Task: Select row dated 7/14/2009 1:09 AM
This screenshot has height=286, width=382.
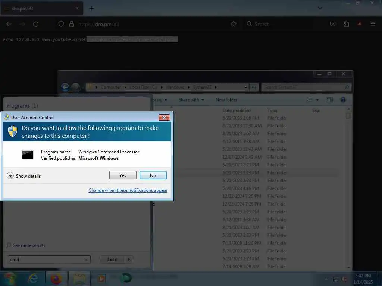Action: pos(246,267)
